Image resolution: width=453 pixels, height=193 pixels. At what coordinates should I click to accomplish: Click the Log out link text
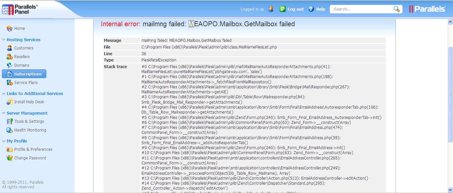296,9
